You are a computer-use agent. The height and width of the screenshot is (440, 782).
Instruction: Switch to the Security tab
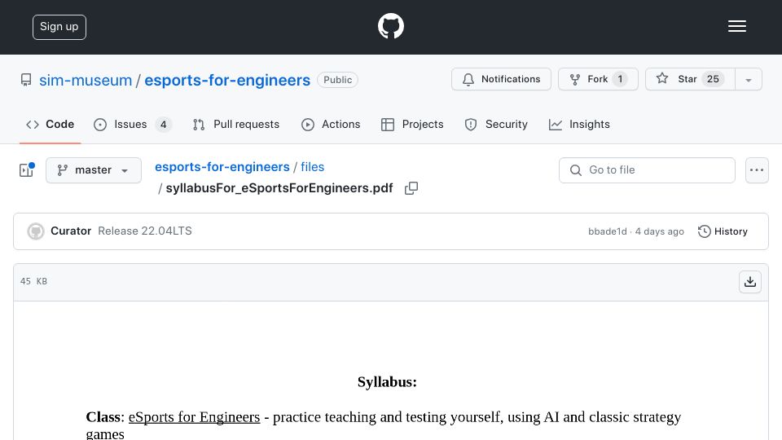click(x=496, y=124)
